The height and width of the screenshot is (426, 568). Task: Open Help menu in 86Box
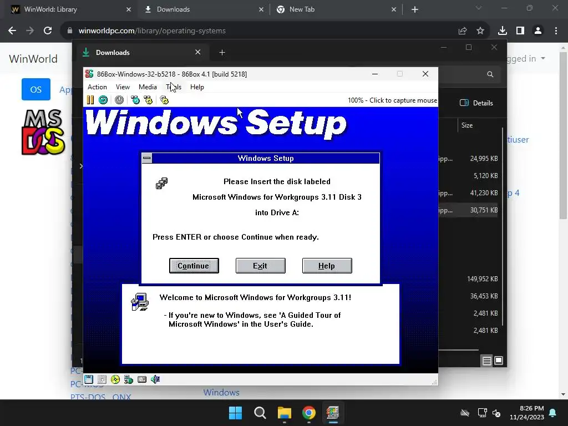pyautogui.click(x=197, y=87)
